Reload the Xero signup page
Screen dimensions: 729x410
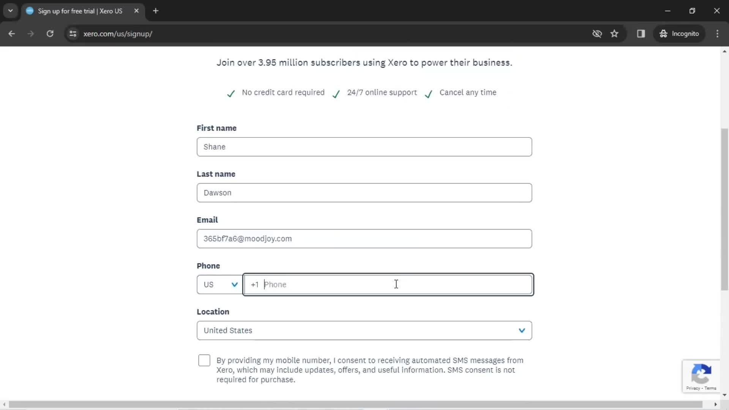(x=50, y=33)
